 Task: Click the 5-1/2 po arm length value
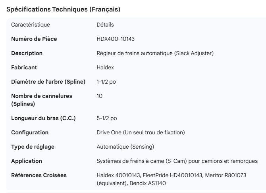point(107,118)
